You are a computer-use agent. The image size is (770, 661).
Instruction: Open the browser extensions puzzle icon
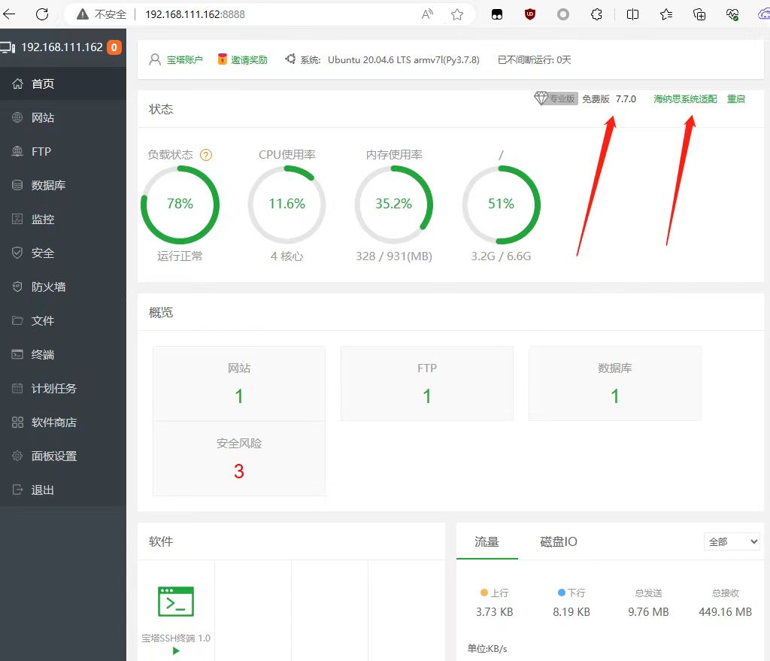coord(596,14)
